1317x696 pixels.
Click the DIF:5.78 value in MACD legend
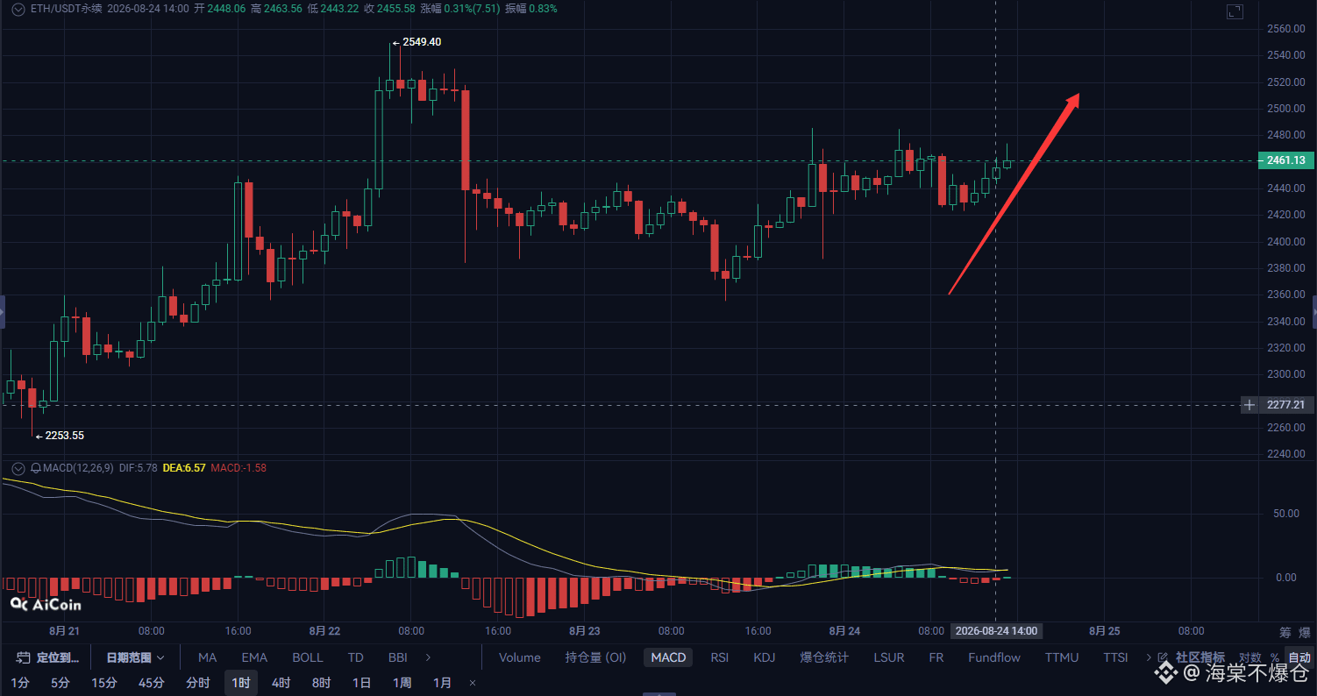point(139,468)
